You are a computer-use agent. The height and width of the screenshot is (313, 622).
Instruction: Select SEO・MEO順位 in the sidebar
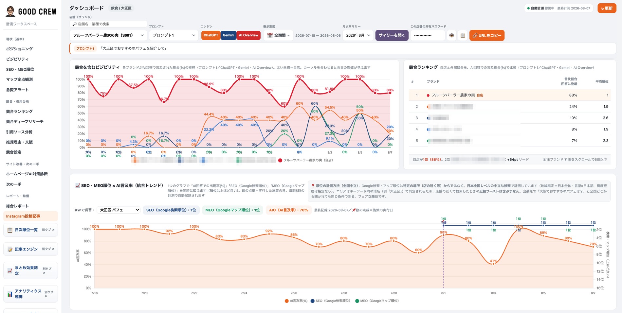pyautogui.click(x=20, y=69)
